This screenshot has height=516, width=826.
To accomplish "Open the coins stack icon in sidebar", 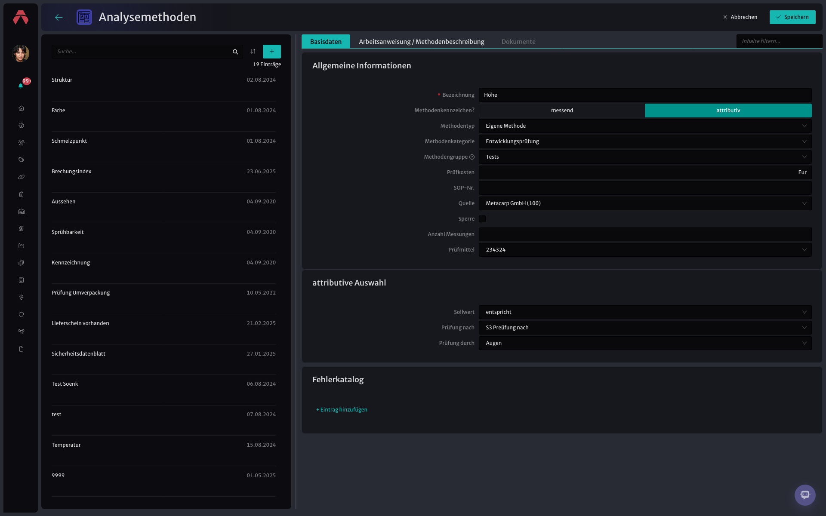I will coord(21,263).
